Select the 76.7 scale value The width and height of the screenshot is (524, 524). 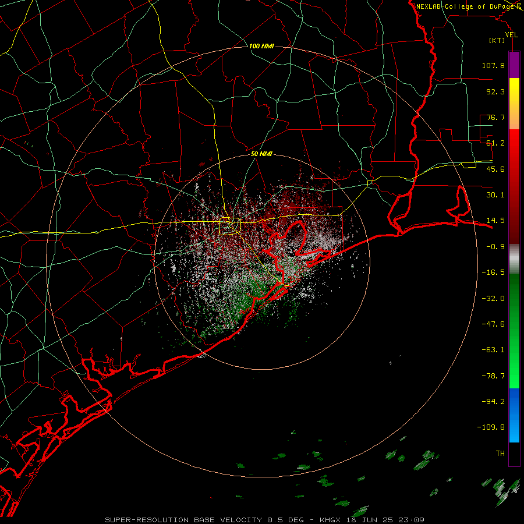(x=495, y=117)
